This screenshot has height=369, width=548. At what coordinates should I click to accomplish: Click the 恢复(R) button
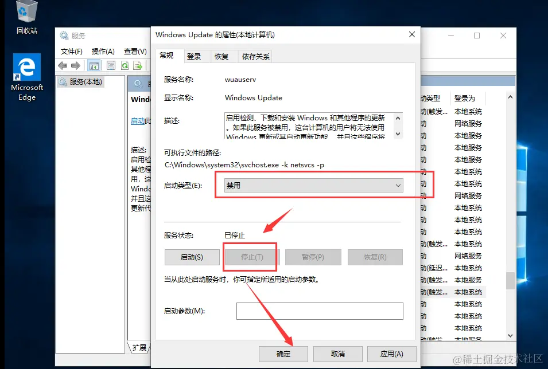pyautogui.click(x=375, y=257)
